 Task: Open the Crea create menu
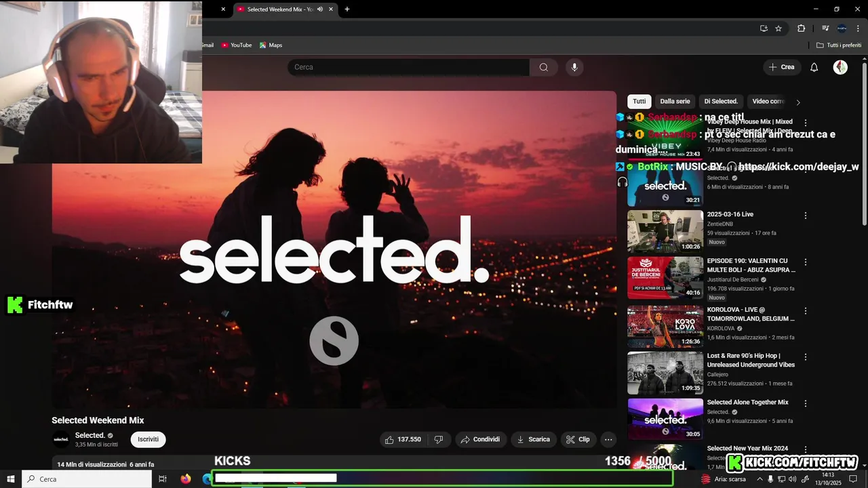[x=781, y=67]
